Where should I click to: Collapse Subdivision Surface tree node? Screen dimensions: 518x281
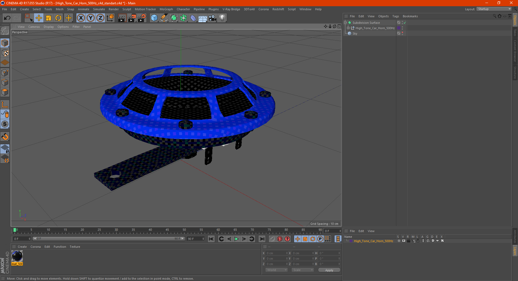tap(345, 23)
